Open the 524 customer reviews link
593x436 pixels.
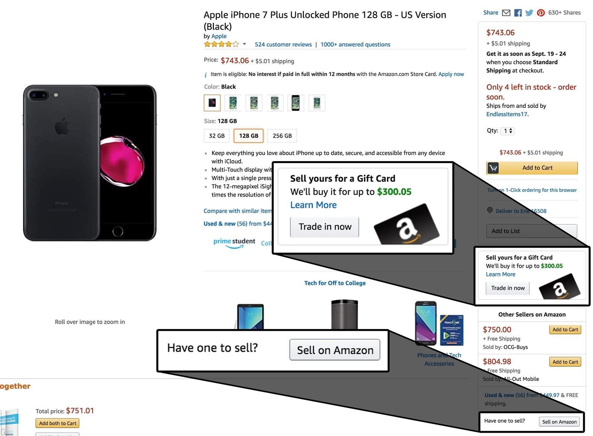coord(283,45)
